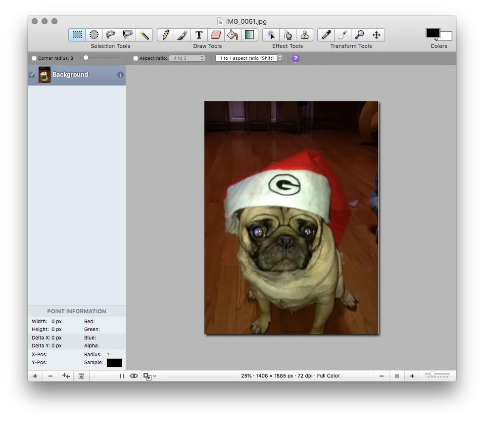Enable the Aspect ratio checkbox
The height and width of the screenshot is (421, 484).
[135, 58]
